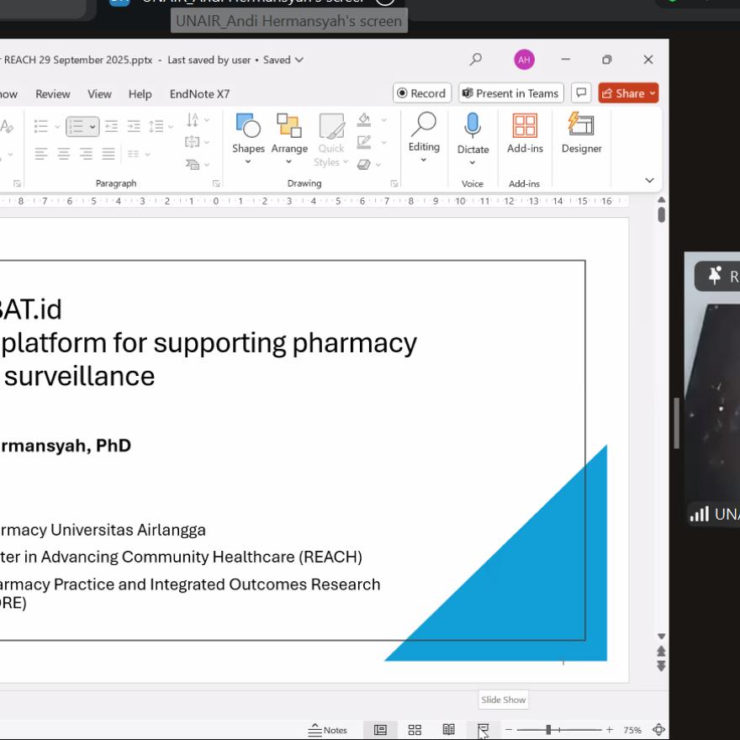Fit slide to current window
The width and height of the screenshot is (740, 740).
click(x=659, y=730)
